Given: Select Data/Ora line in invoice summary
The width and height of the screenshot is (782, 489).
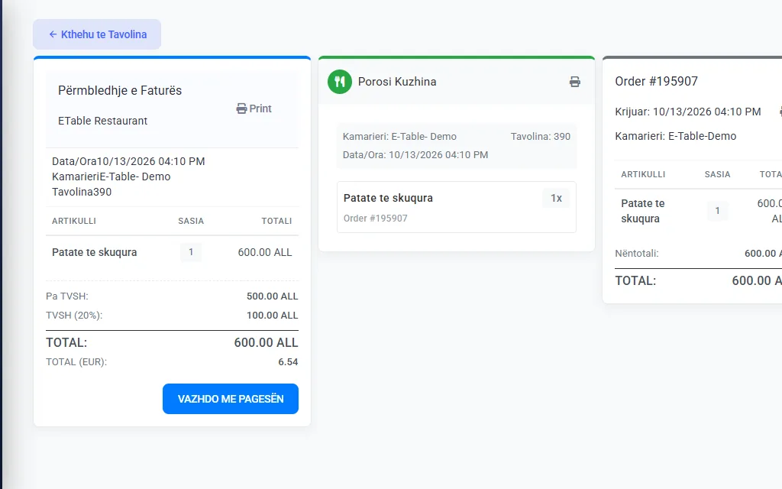Looking at the screenshot, I should tap(128, 162).
